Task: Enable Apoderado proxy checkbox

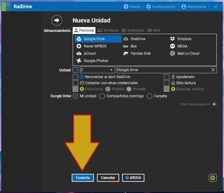Action: click(x=167, y=77)
